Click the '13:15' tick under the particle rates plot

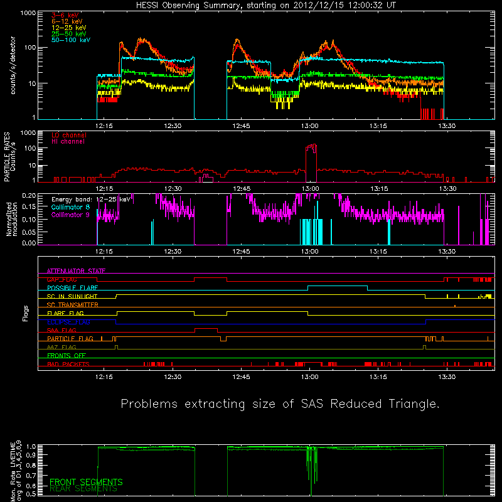coord(378,189)
